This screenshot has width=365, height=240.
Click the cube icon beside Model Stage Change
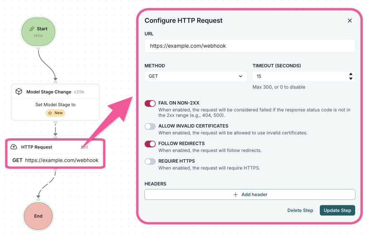(x=19, y=92)
